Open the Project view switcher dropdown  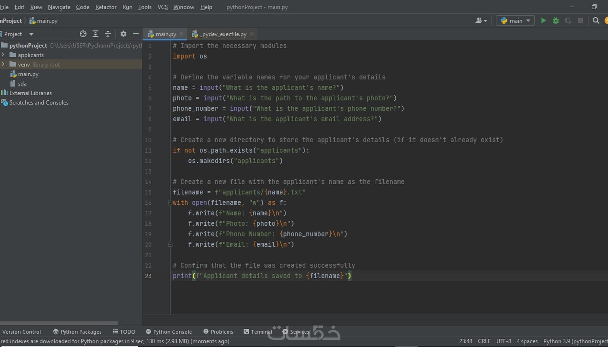coord(31,34)
